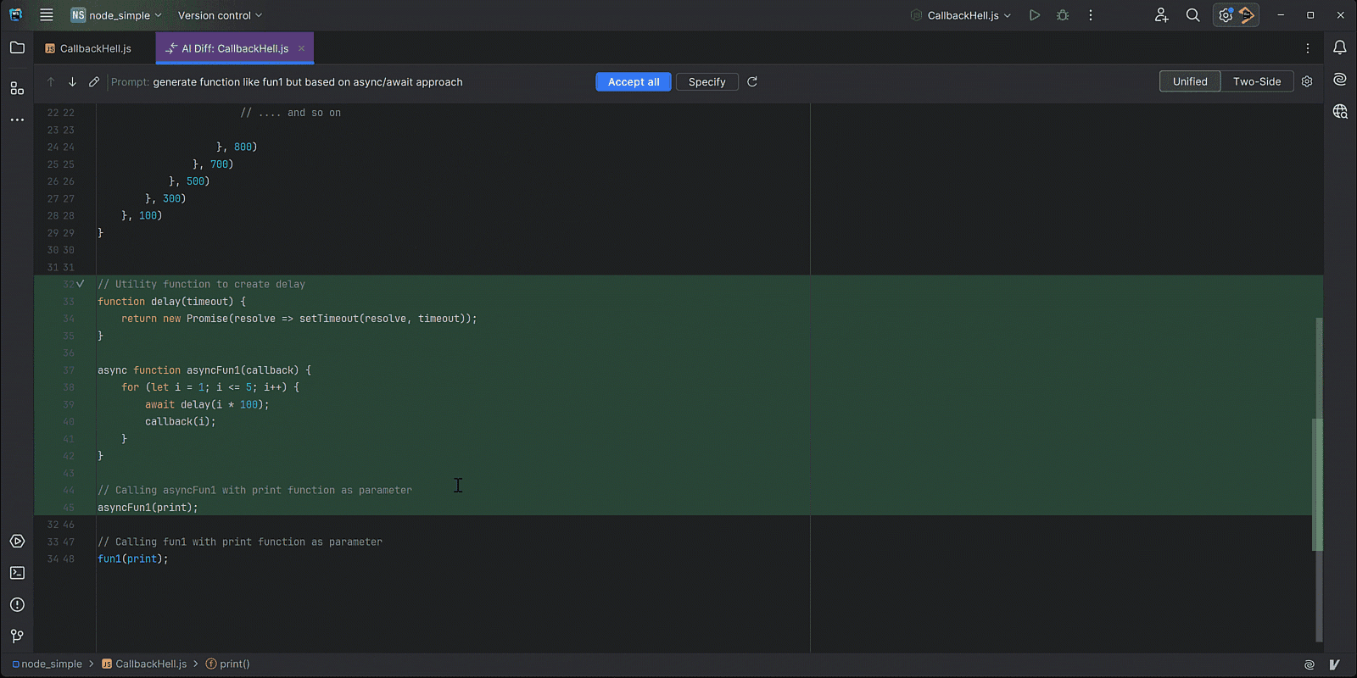Open the main hamburger menu

point(47,15)
